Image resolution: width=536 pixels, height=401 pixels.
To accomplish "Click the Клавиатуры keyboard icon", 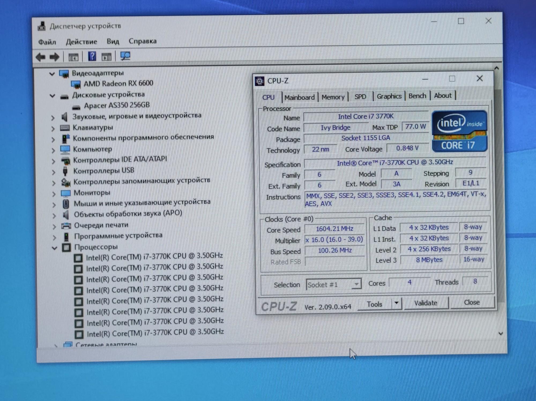I will (x=65, y=128).
